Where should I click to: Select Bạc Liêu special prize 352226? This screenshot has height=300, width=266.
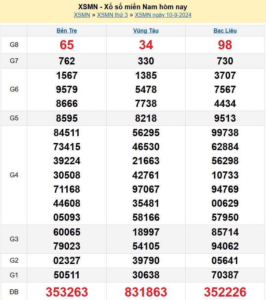(225, 292)
